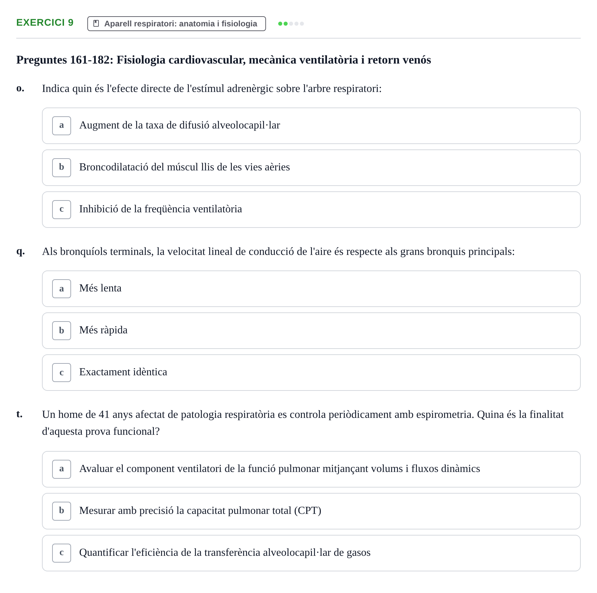Screen dimensions: 597x593
Task: Select letter box b for Més ràpida
Action: [x=62, y=331]
